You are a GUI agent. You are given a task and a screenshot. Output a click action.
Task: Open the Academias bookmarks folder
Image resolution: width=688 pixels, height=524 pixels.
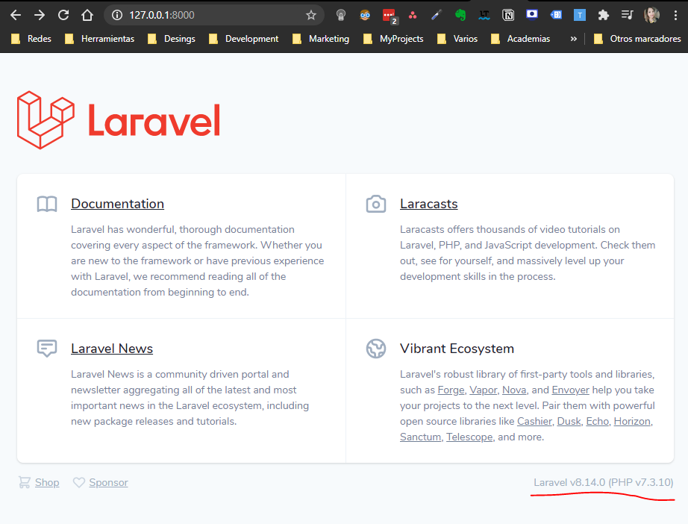click(x=520, y=39)
